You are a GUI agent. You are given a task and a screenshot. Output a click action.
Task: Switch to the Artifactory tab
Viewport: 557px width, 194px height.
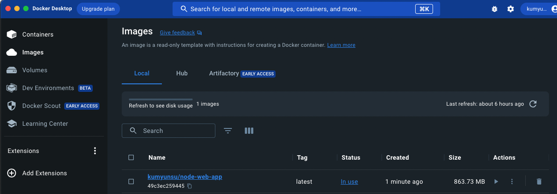tap(242, 73)
